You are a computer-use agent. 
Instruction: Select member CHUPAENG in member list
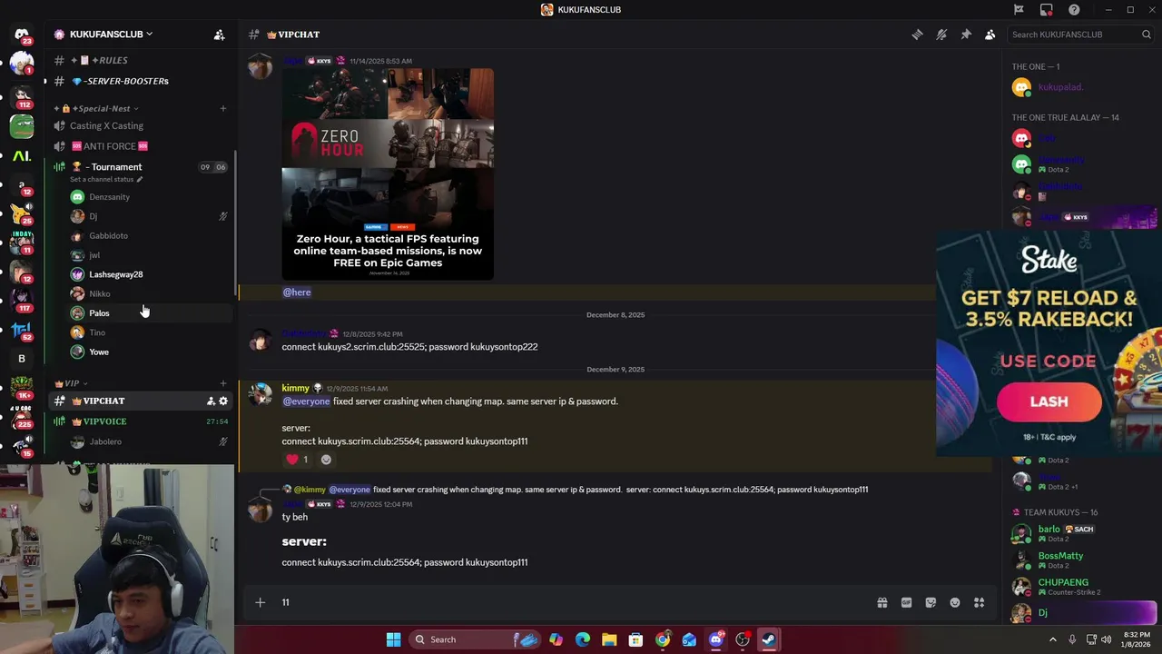pyautogui.click(x=1080, y=587)
